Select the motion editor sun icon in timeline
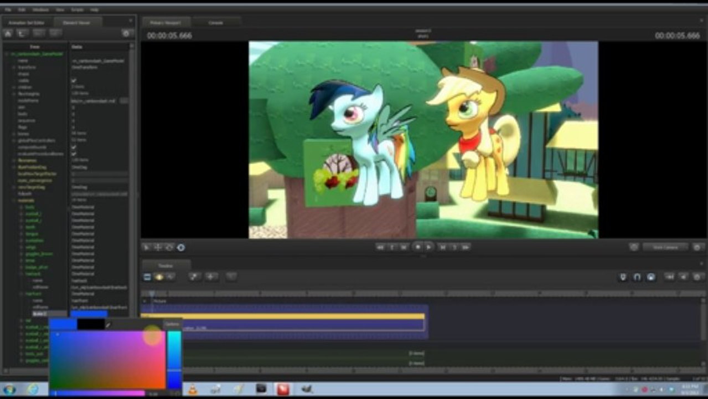The width and height of the screenshot is (708, 399). [159, 277]
